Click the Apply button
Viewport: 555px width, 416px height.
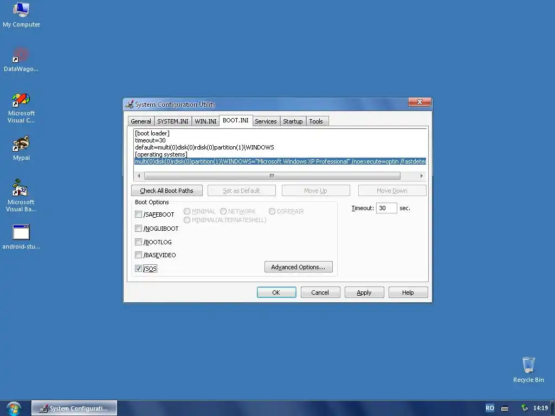(364, 292)
